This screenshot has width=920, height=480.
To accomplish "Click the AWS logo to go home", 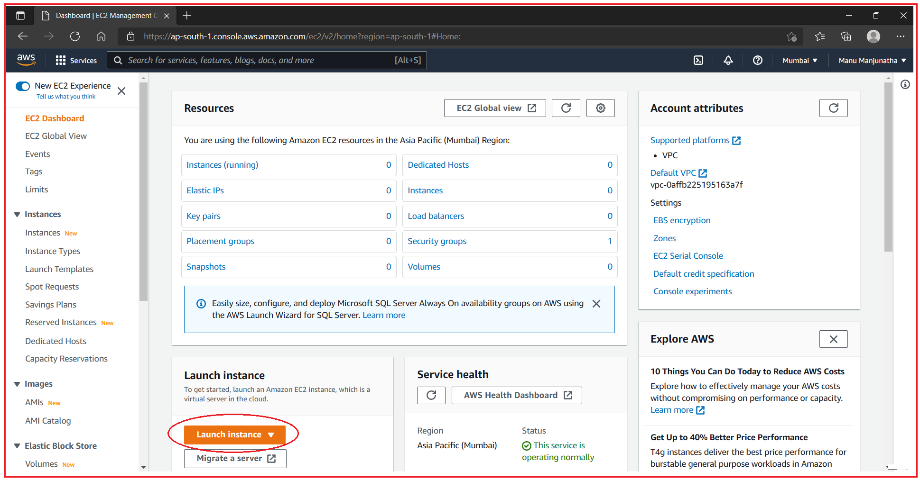I will pos(26,60).
